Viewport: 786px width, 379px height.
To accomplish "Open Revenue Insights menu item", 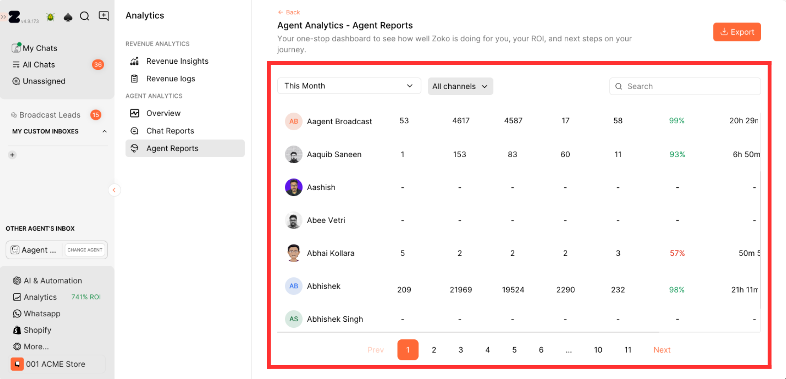I will [177, 61].
